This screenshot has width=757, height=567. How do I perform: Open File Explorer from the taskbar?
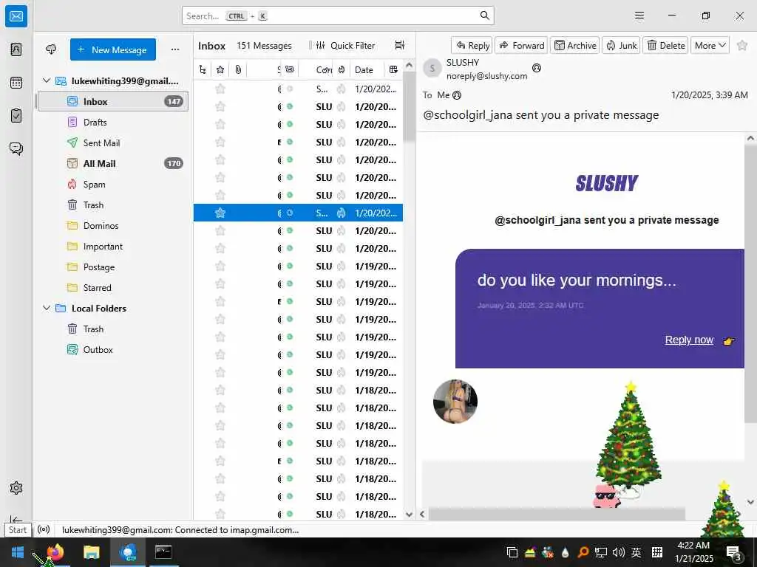point(91,552)
